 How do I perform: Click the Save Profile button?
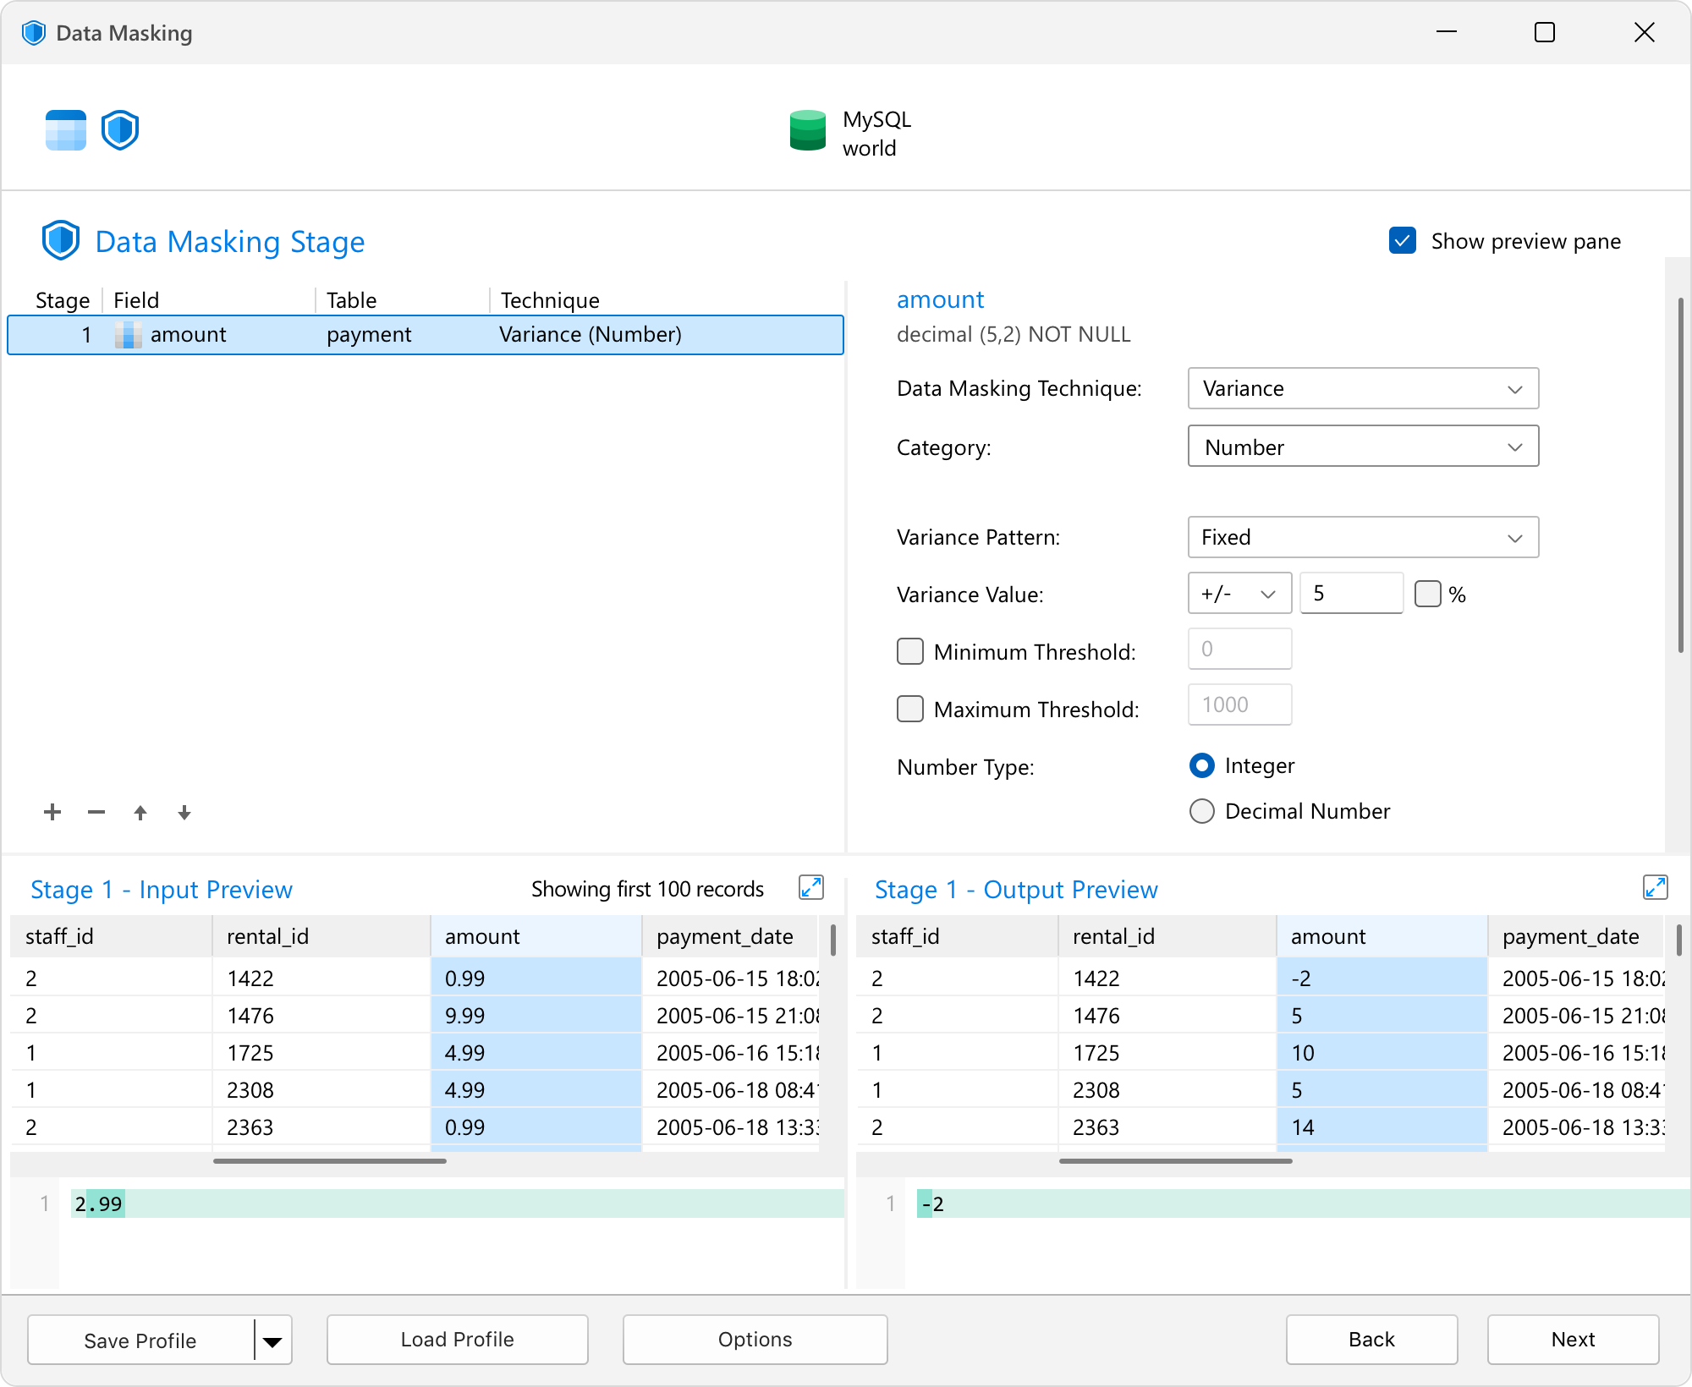[x=140, y=1340]
